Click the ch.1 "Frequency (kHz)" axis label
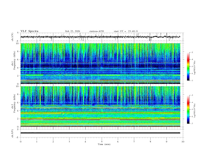206x159 pixels. tap(15, 60)
